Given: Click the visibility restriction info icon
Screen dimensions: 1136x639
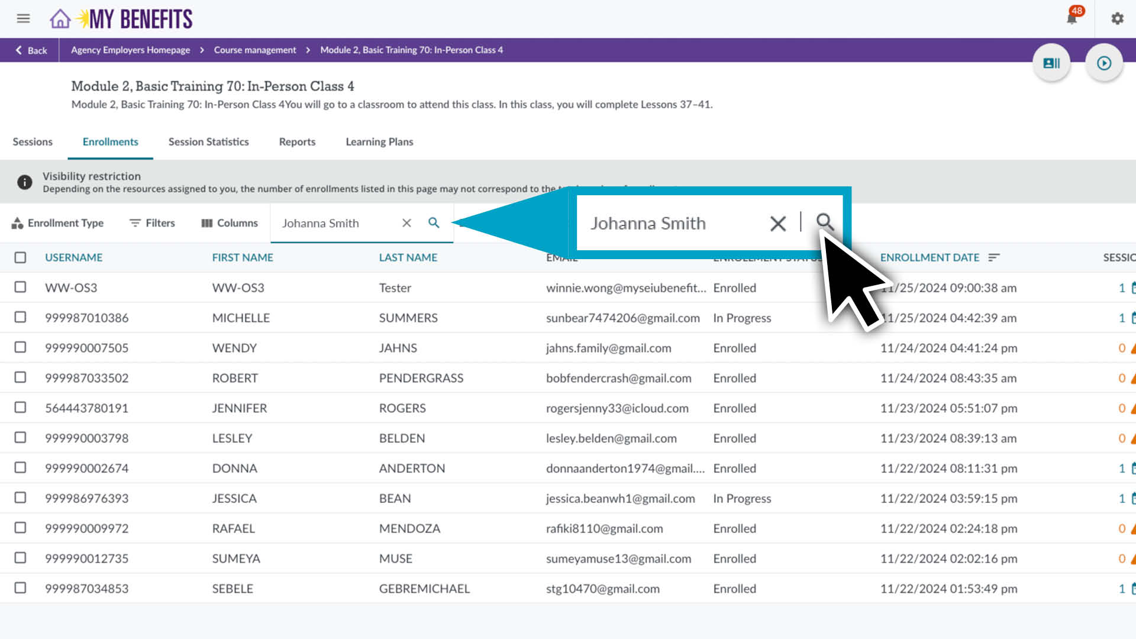Looking at the screenshot, I should (x=24, y=182).
